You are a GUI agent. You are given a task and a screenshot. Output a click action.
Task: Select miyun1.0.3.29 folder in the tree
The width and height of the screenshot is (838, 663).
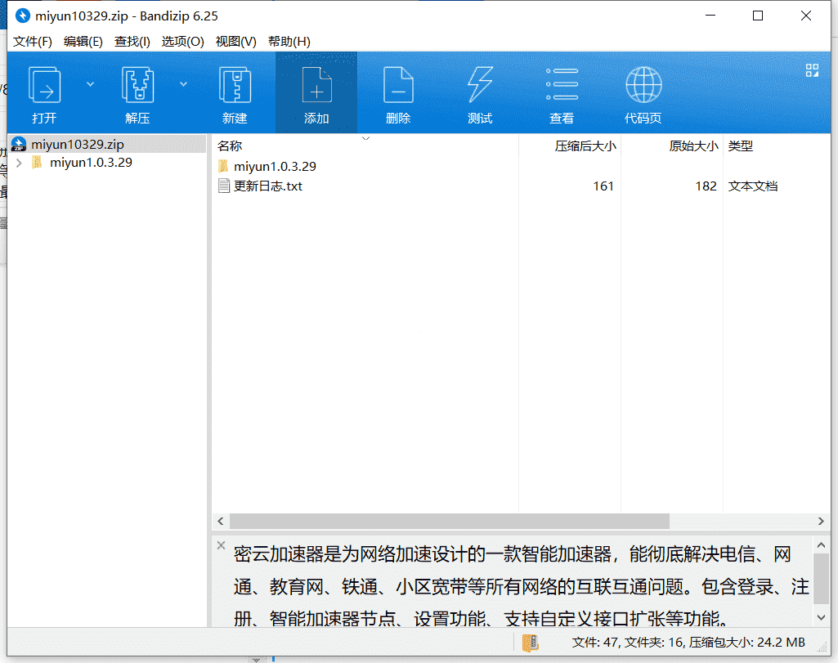pyautogui.click(x=91, y=163)
